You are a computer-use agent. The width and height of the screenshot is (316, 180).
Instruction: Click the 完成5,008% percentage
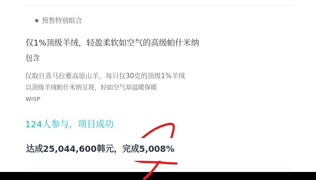(x=148, y=149)
